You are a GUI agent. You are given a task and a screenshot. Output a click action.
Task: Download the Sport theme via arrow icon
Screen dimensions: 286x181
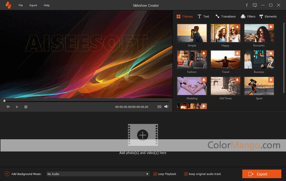point(271,80)
